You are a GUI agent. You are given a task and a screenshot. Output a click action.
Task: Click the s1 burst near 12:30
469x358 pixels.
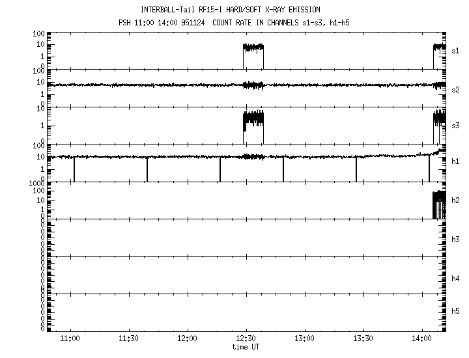coord(253,48)
